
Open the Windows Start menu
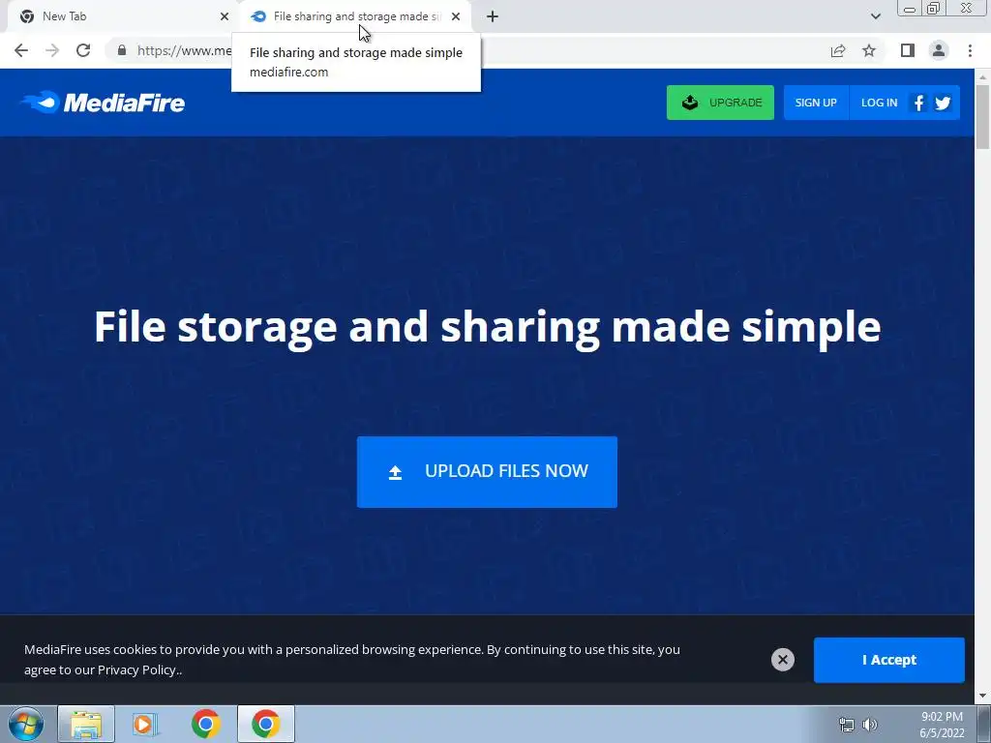(26, 724)
